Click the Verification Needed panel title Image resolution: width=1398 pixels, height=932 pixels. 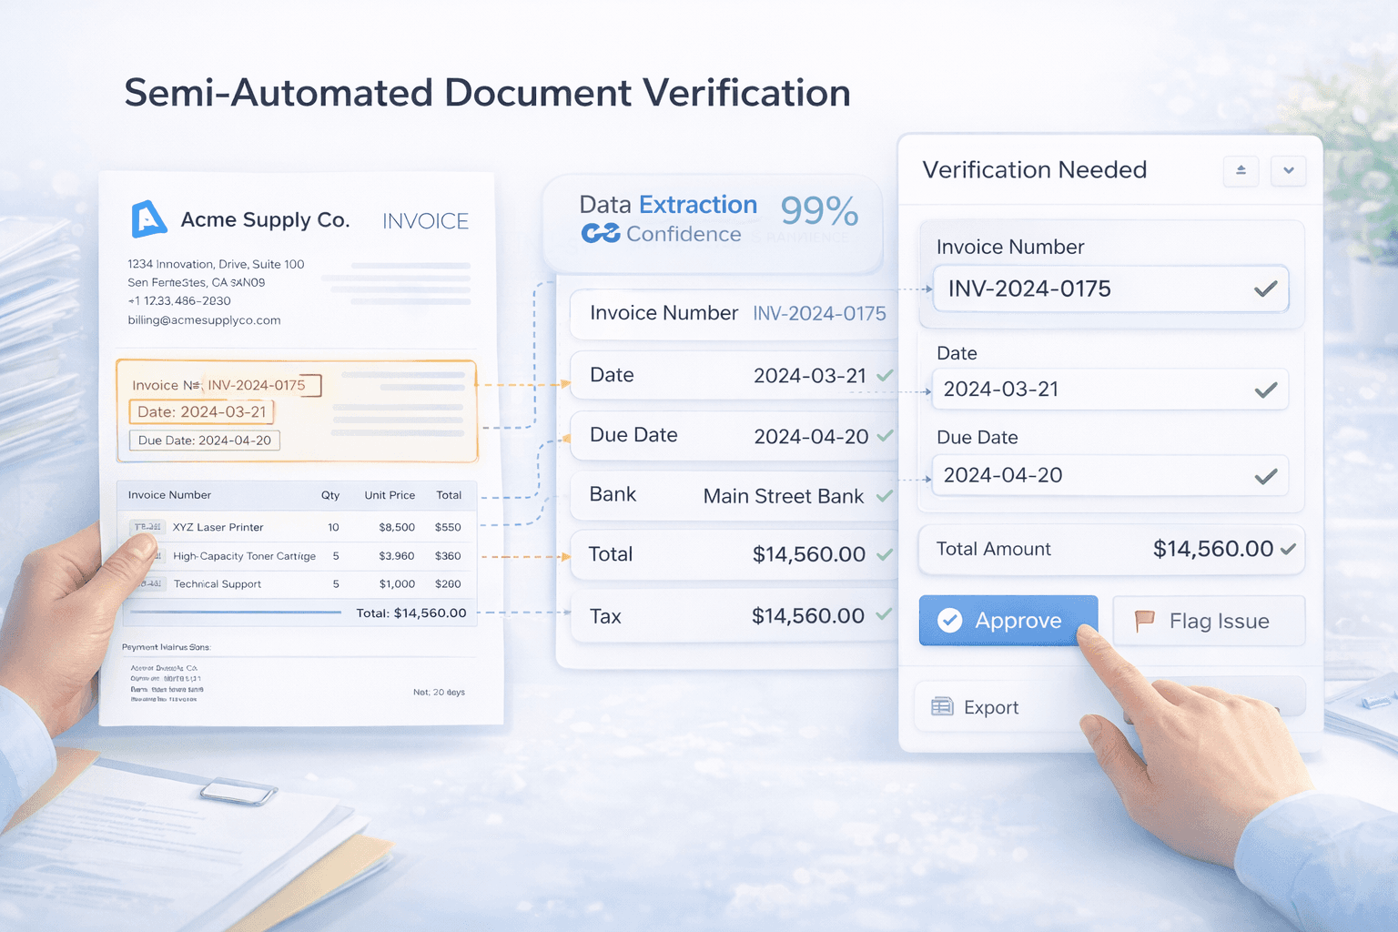coord(1035,170)
